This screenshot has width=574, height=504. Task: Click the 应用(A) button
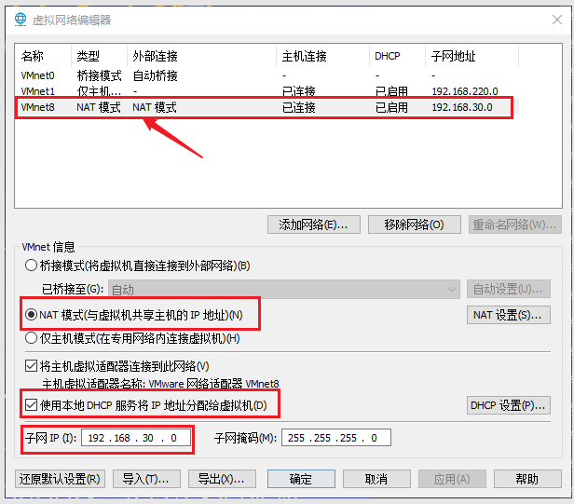[452, 479]
